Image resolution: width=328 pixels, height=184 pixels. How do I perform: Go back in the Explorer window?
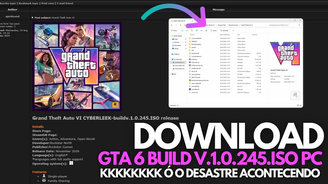172,25
